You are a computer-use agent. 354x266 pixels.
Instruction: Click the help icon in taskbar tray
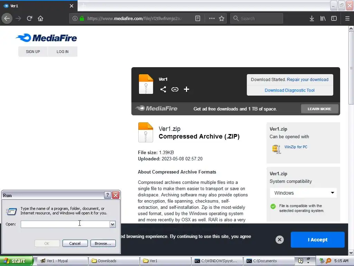click(300, 261)
